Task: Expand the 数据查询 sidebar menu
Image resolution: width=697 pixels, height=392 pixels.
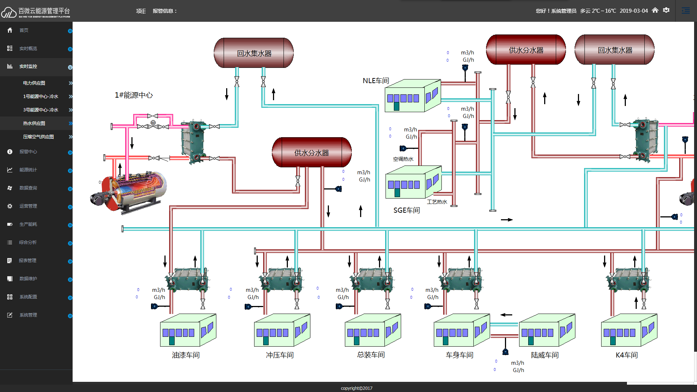Action: pos(28,188)
